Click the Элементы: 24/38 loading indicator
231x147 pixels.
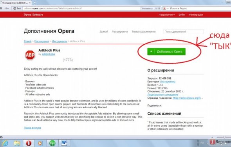point(151,8)
